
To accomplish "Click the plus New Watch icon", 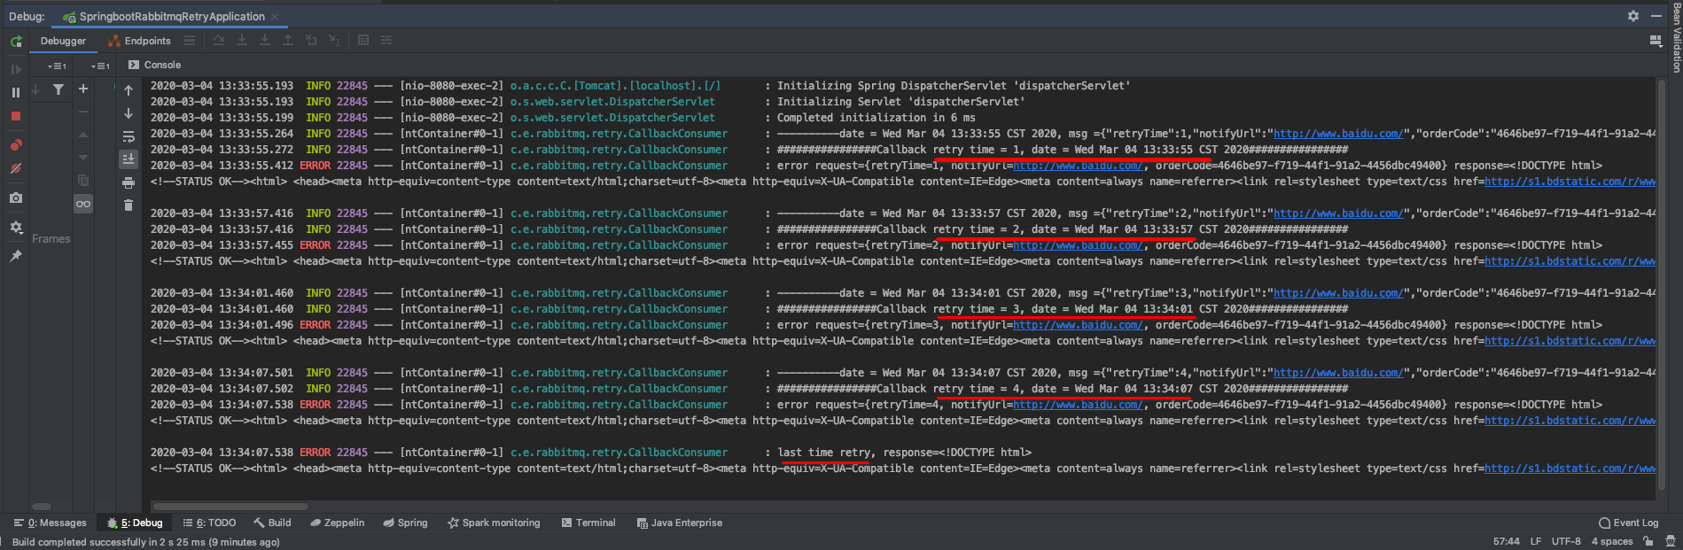I will (x=83, y=89).
